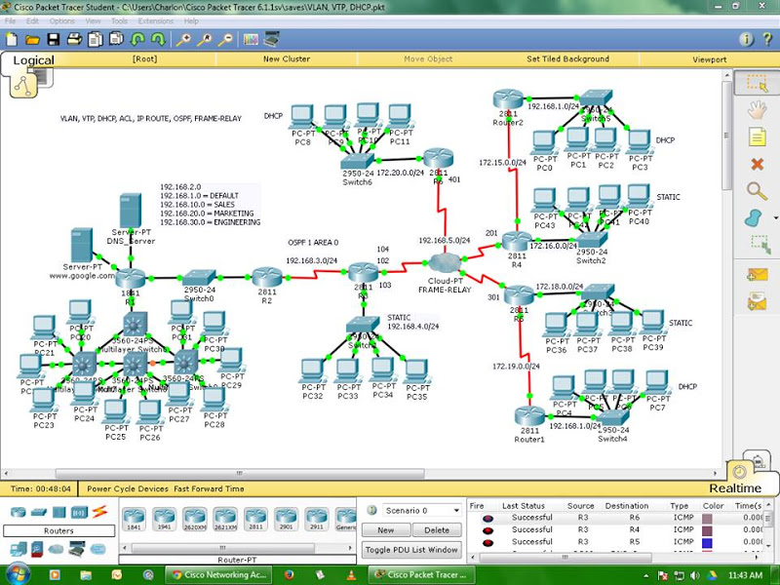The width and height of the screenshot is (780, 585).
Task: Open the Edit menu
Action: pos(32,20)
